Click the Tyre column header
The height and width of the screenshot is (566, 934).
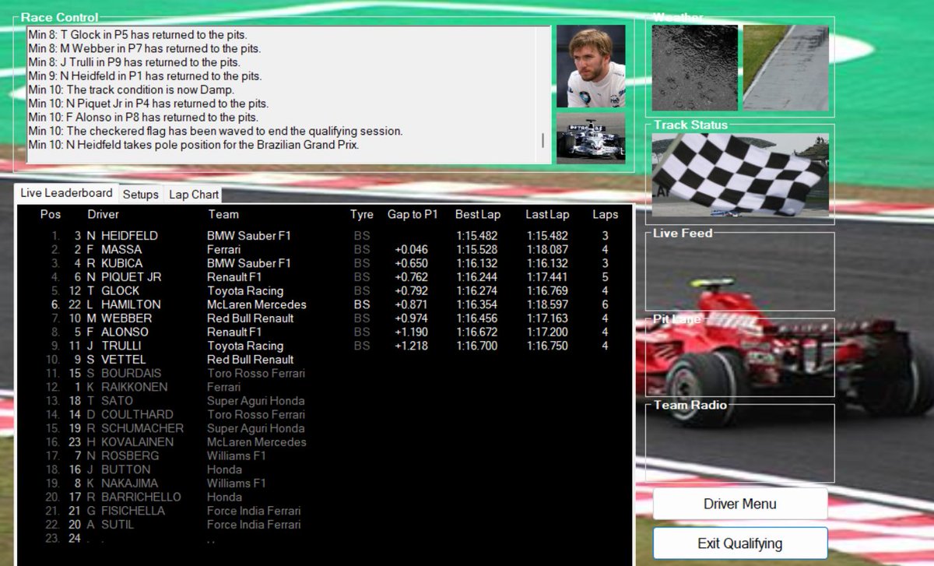click(x=362, y=214)
